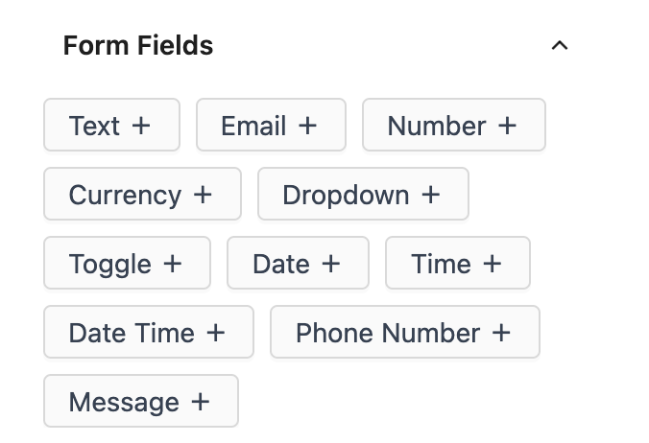Viewport: 649px width, 443px height.
Task: Click the plus icon on Text field
Action: (141, 126)
